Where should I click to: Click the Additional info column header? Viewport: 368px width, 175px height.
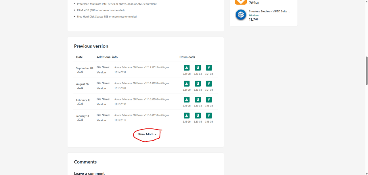[x=107, y=57]
